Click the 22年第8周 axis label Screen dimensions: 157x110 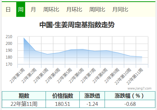pyautogui.click(x=100, y=76)
